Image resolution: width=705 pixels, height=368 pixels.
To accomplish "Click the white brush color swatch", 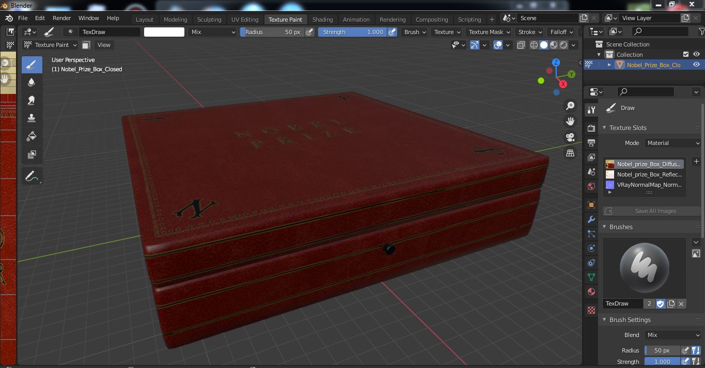I will [164, 32].
